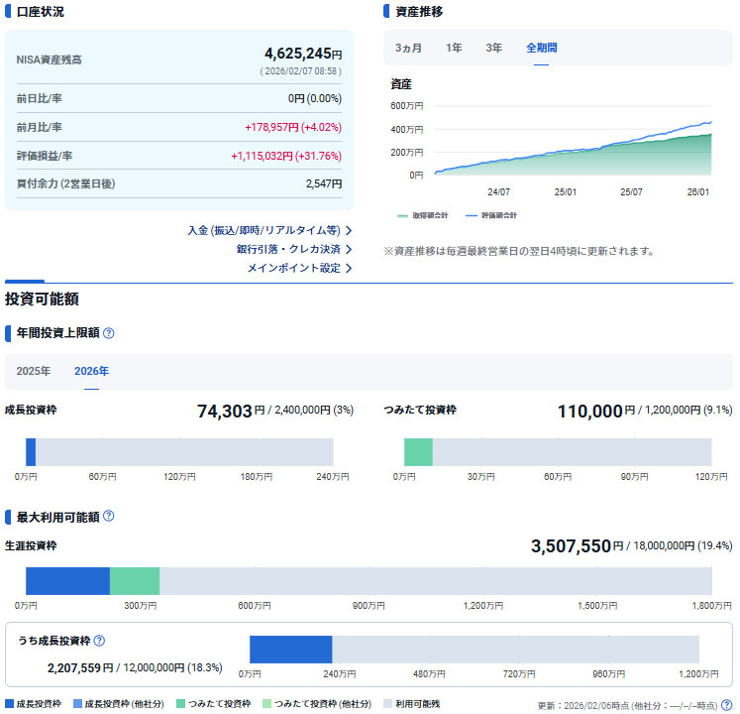Click help icon next to うち成長投資枠
Viewport: 740px width, 714px height.
99,643
